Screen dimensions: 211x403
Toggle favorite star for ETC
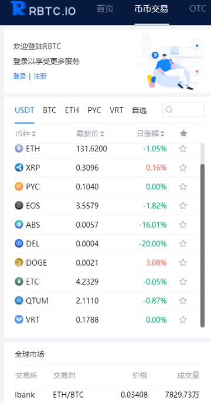183,282
